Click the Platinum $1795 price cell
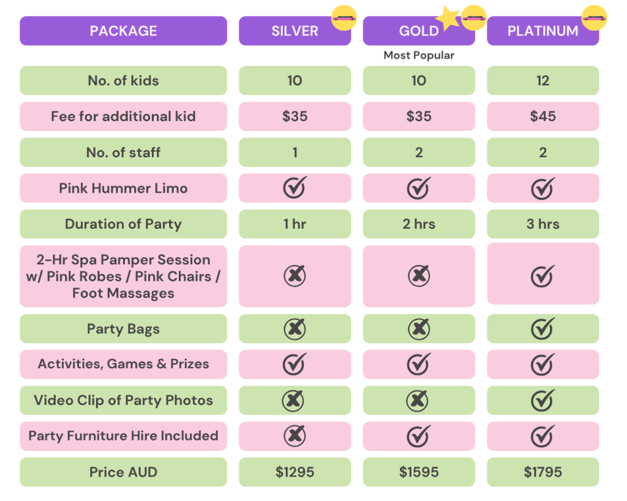 pos(543,472)
